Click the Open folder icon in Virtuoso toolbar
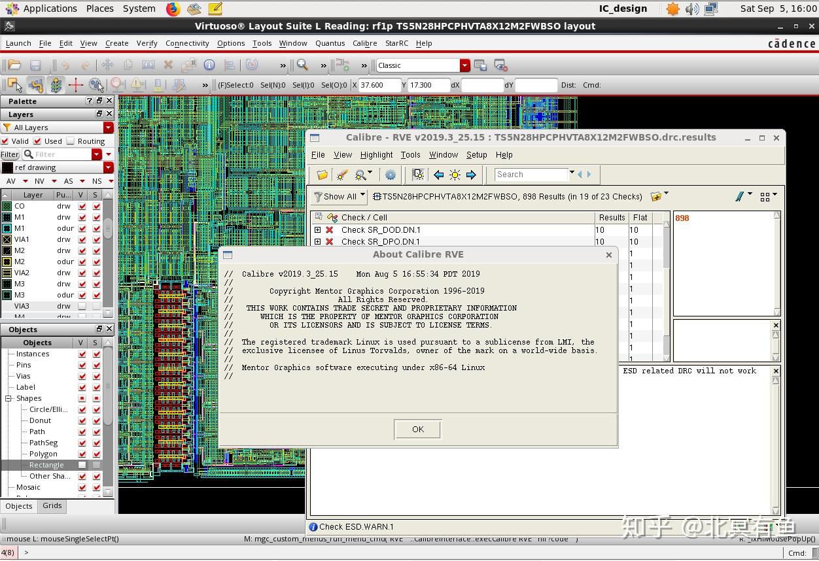Image resolution: width=819 pixels, height=561 pixels. (x=14, y=65)
